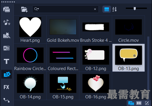Open the Title (T) category
This screenshot has width=152, height=106.
(6, 61)
